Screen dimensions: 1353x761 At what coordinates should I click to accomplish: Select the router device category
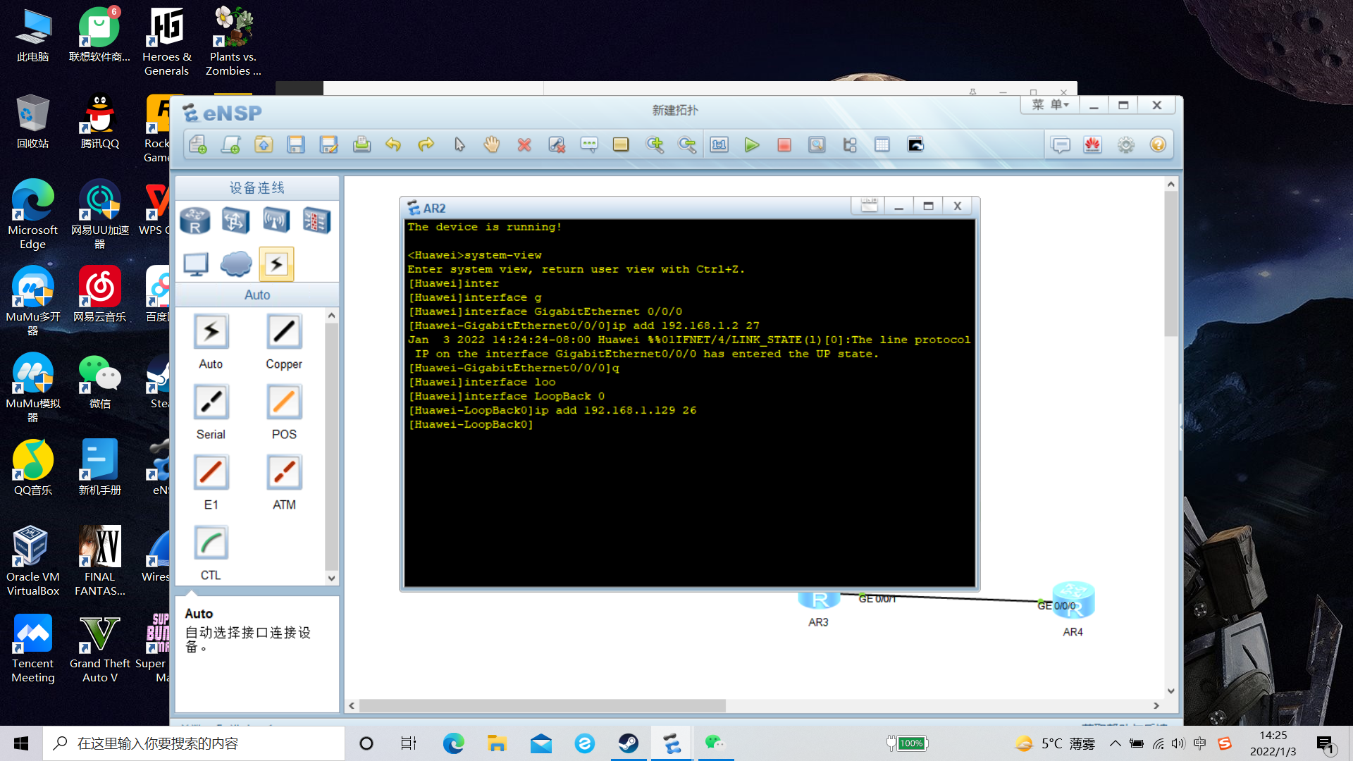pyautogui.click(x=195, y=221)
